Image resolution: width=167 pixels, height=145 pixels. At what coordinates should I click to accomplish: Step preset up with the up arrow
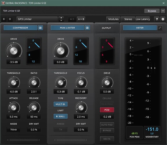coord(61,18)
